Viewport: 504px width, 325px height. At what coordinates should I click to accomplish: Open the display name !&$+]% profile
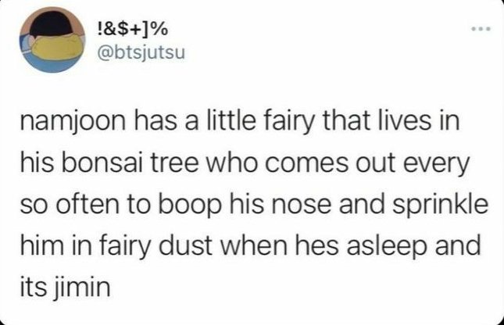tap(132, 30)
